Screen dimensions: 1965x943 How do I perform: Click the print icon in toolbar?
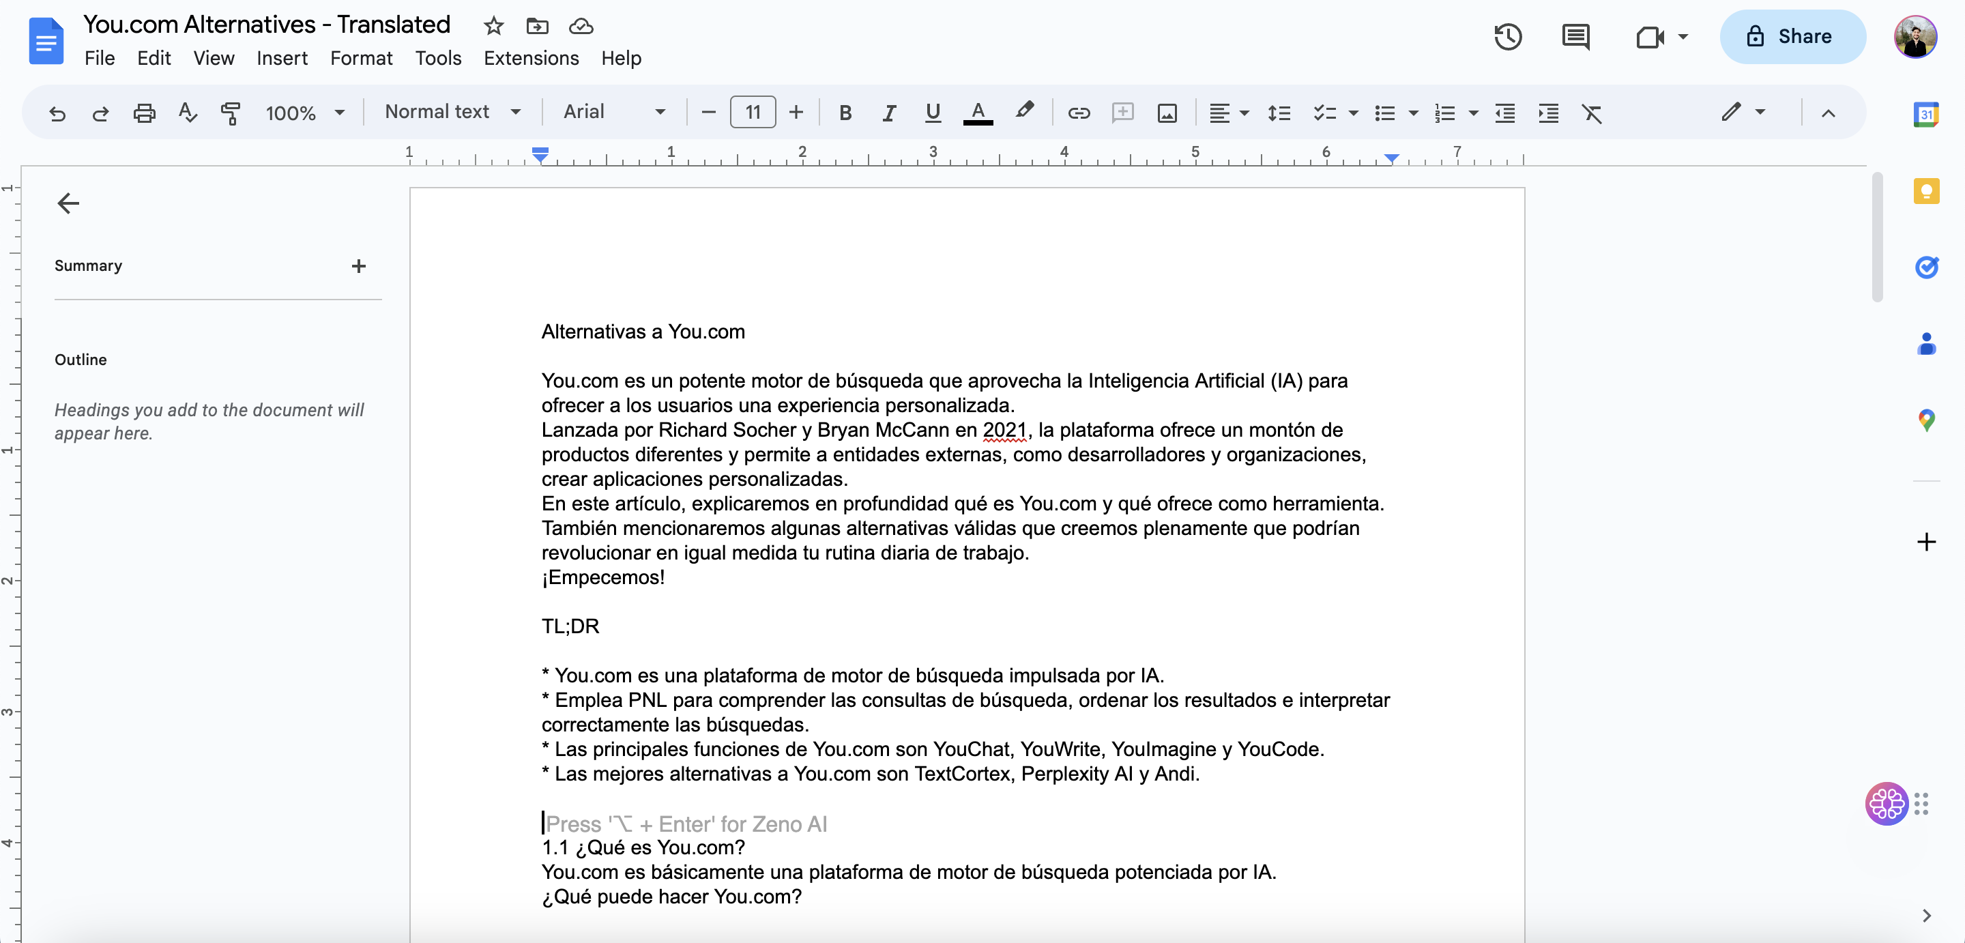point(144,113)
